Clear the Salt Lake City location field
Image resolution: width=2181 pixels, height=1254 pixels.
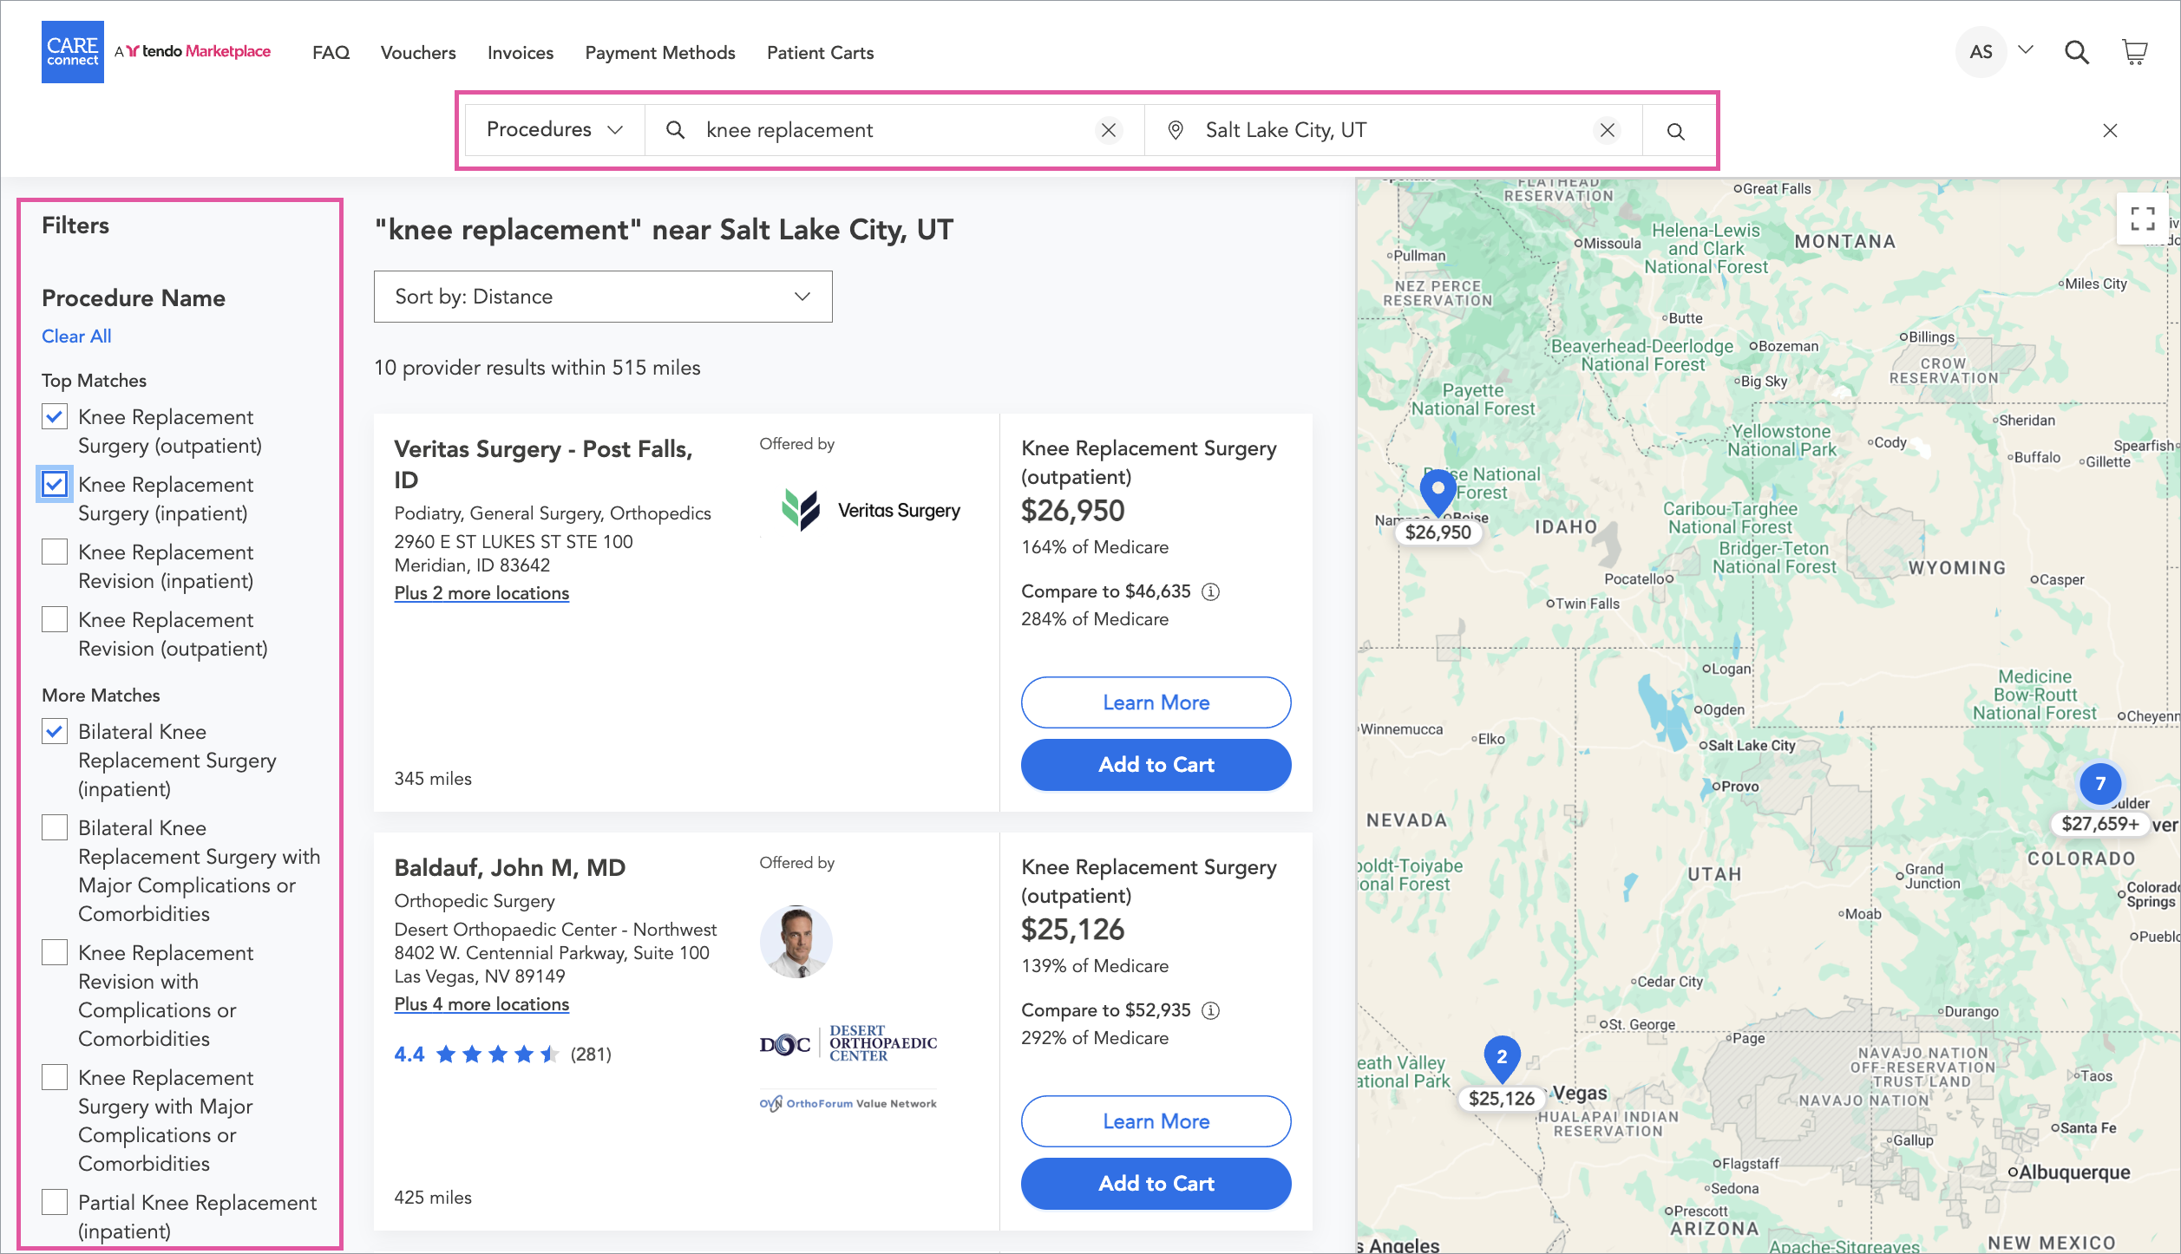(1607, 130)
